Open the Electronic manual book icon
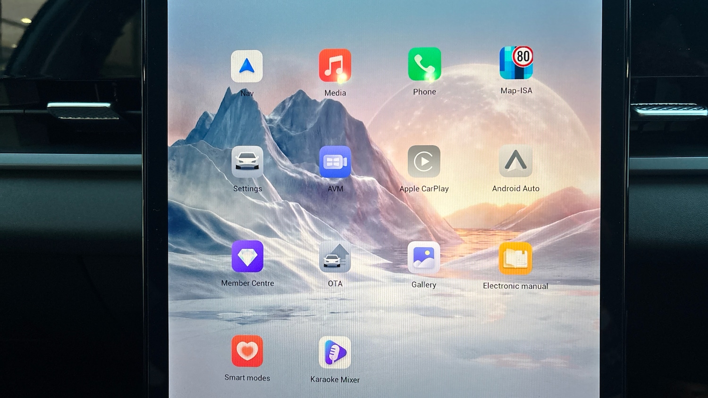Image resolution: width=708 pixels, height=398 pixels. click(x=515, y=258)
